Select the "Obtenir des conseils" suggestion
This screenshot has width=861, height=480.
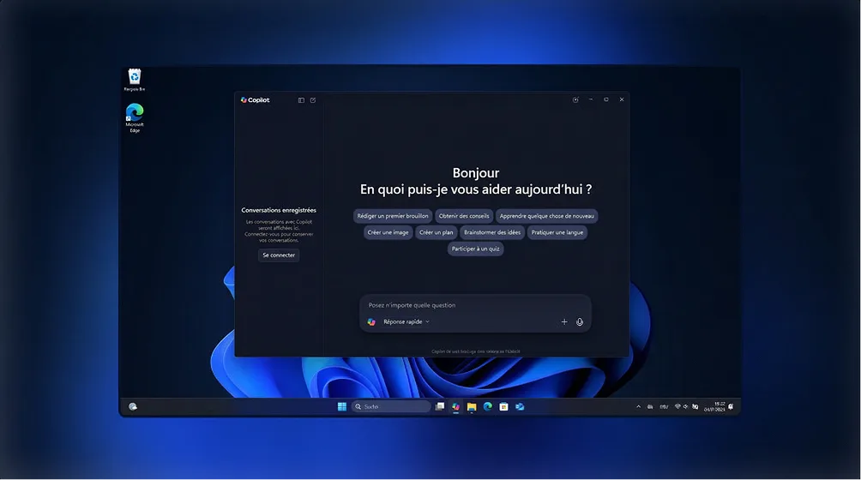464,216
